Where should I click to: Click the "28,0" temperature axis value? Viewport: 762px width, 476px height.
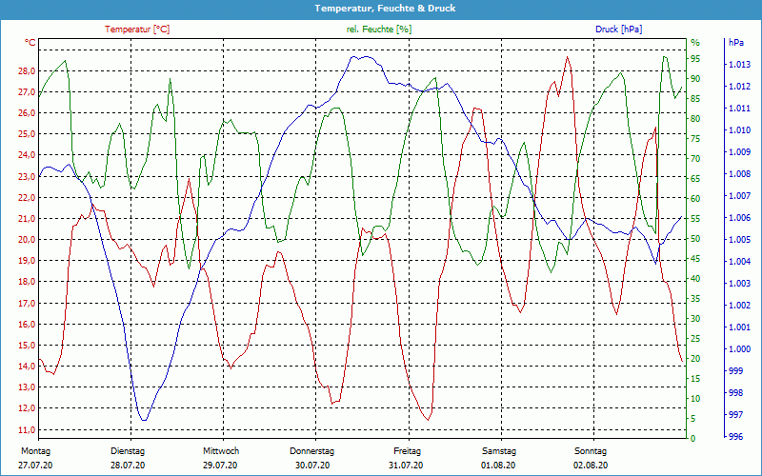pyautogui.click(x=27, y=70)
